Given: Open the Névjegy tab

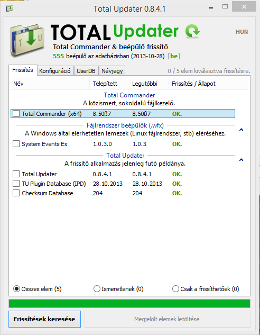Looking at the screenshot, I should tap(112, 71).
